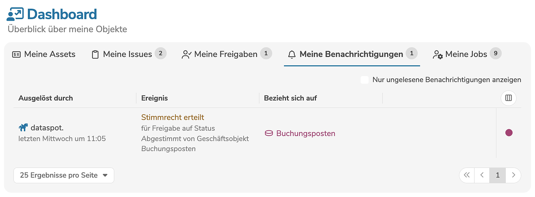Go to the next page with the chevron
The height and width of the screenshot is (197, 535).
513,175
